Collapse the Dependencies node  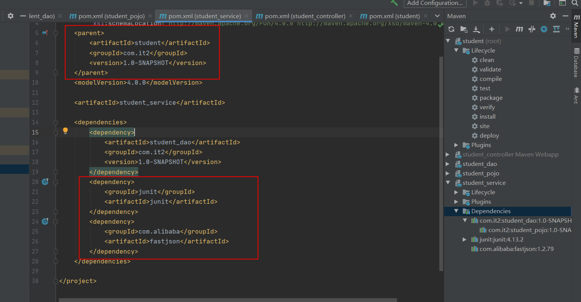(x=456, y=211)
